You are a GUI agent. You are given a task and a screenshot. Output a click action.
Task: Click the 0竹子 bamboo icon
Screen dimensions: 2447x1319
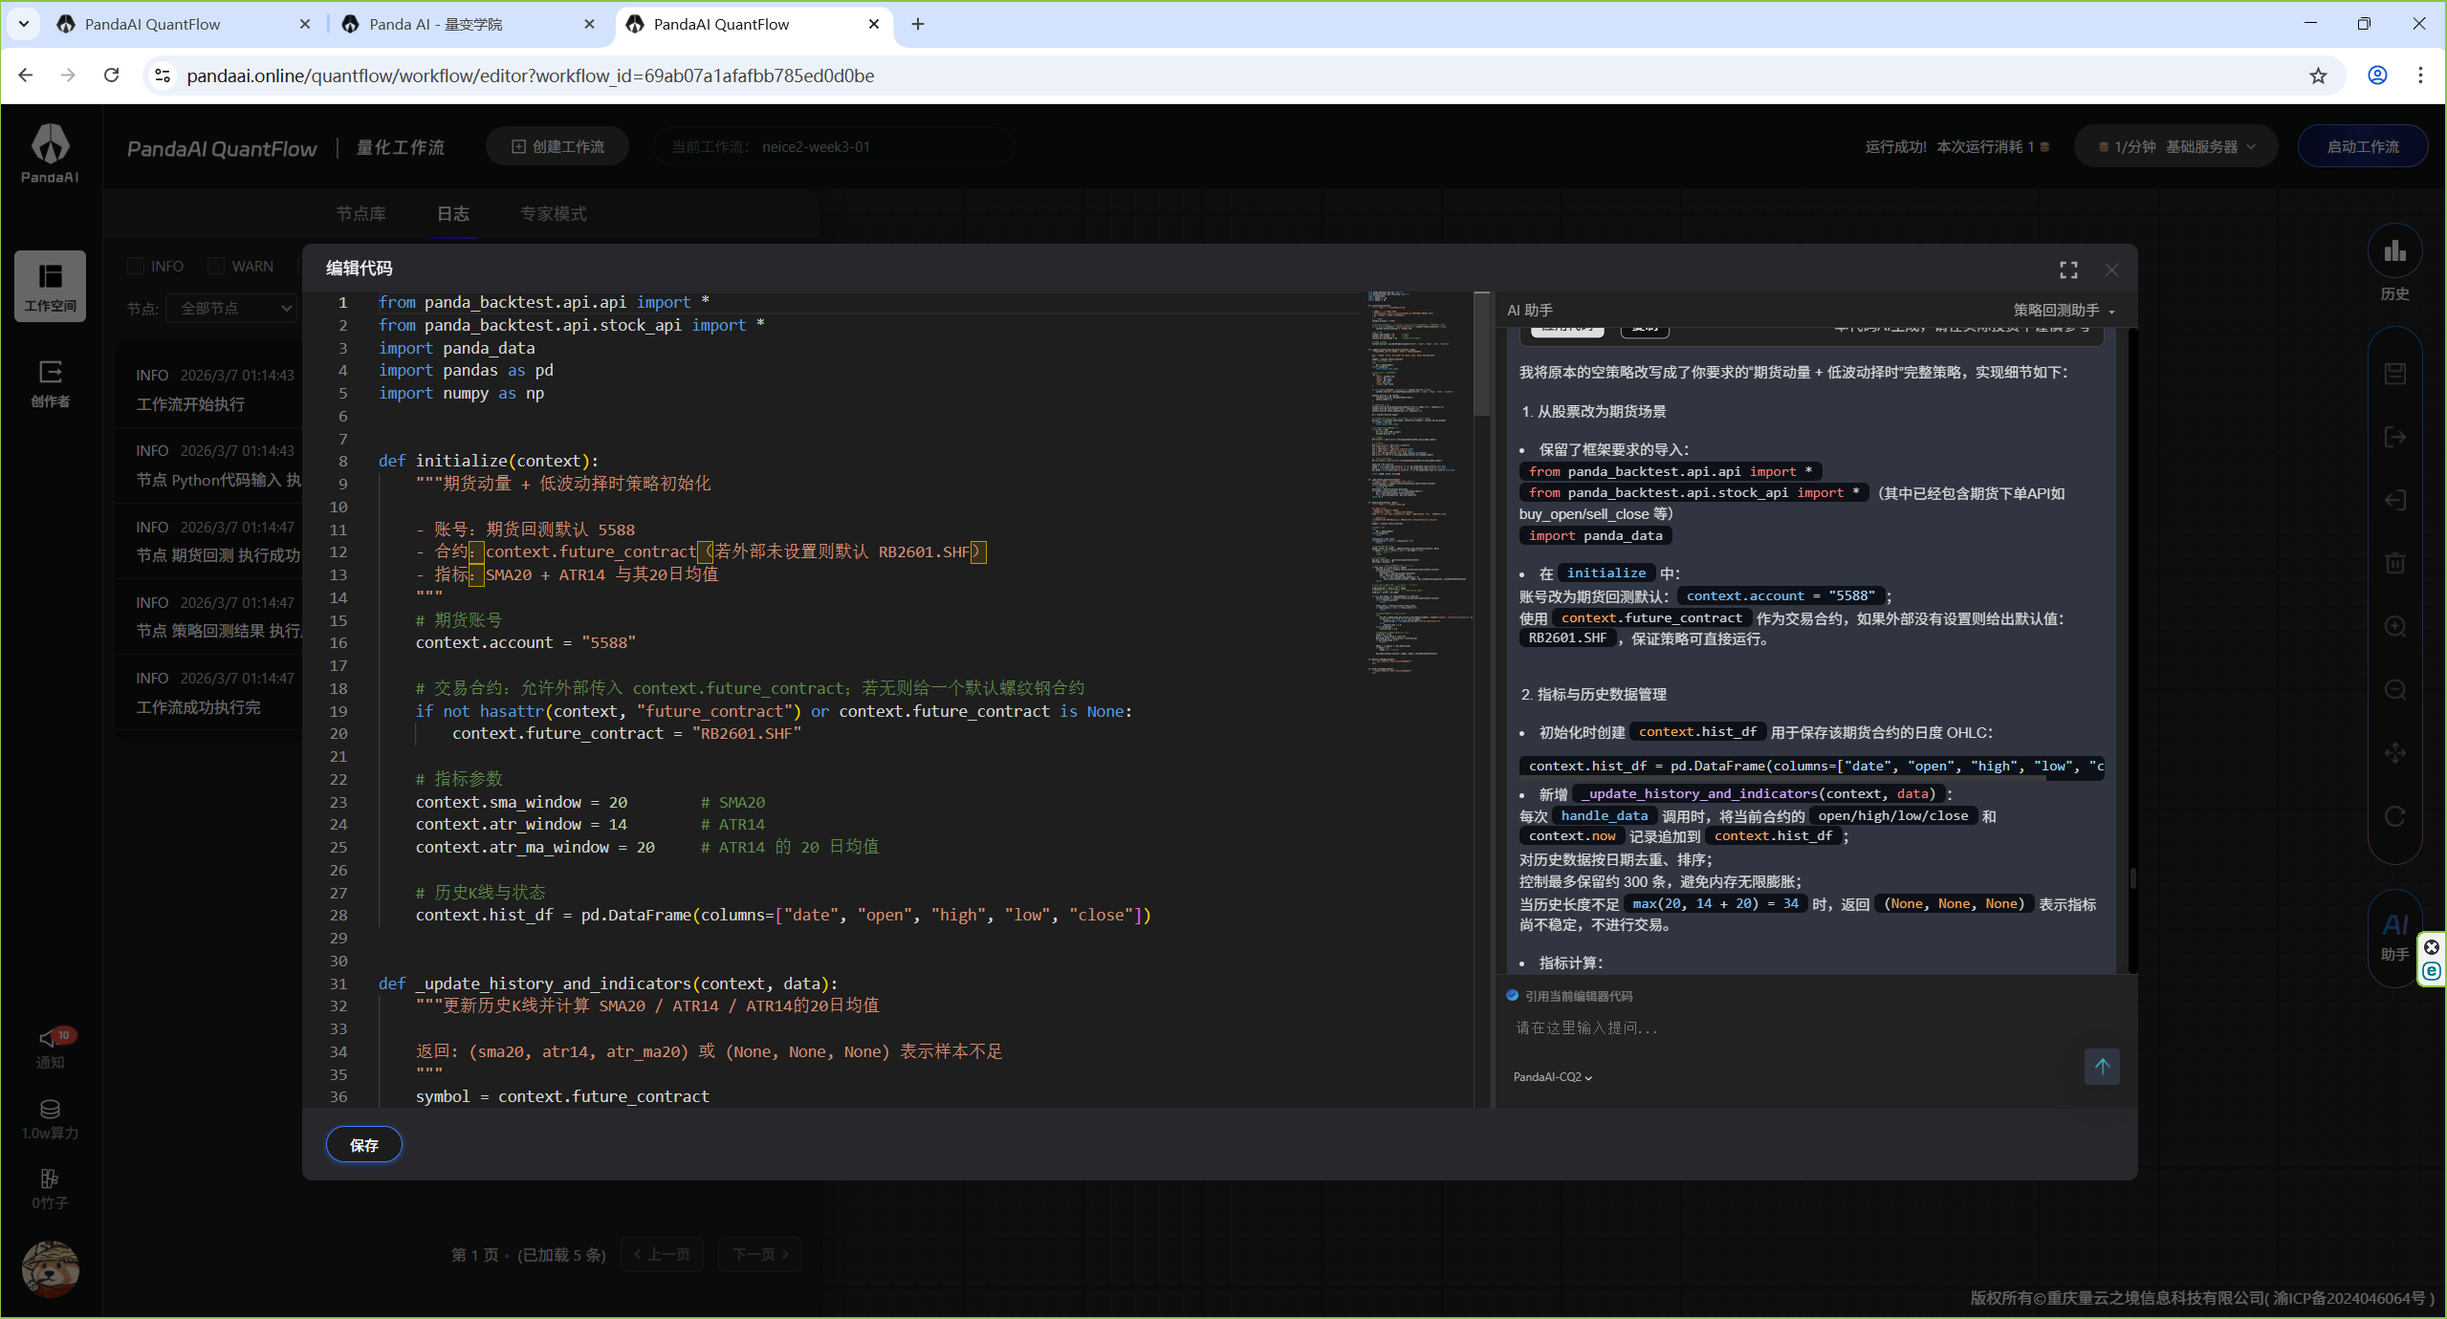tap(50, 1189)
